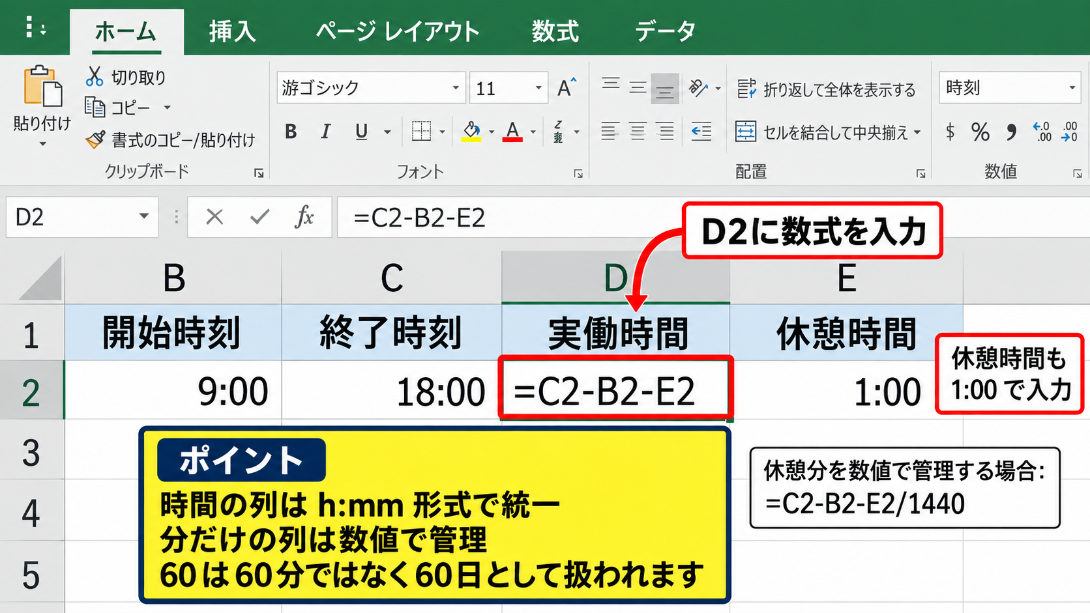Image resolution: width=1090 pixels, height=613 pixels.
Task: Open the 数式 tab
Action: coord(555,31)
